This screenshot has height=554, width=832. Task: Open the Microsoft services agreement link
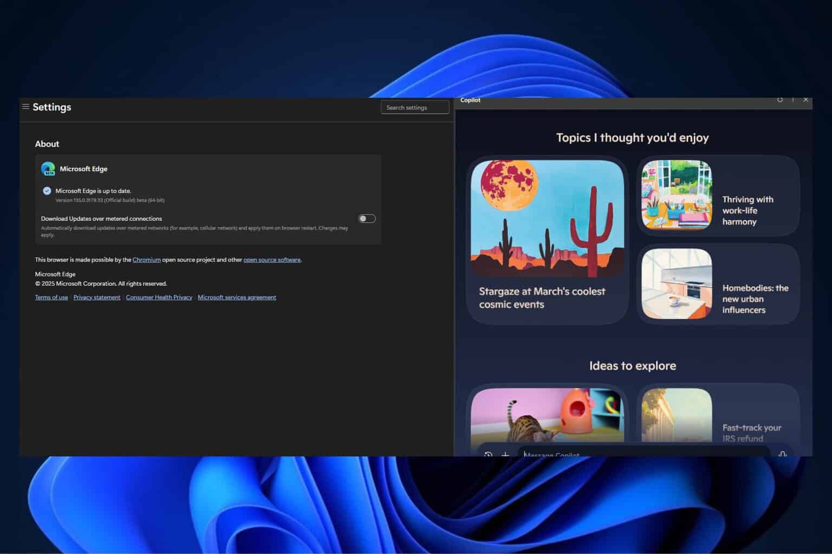point(237,297)
